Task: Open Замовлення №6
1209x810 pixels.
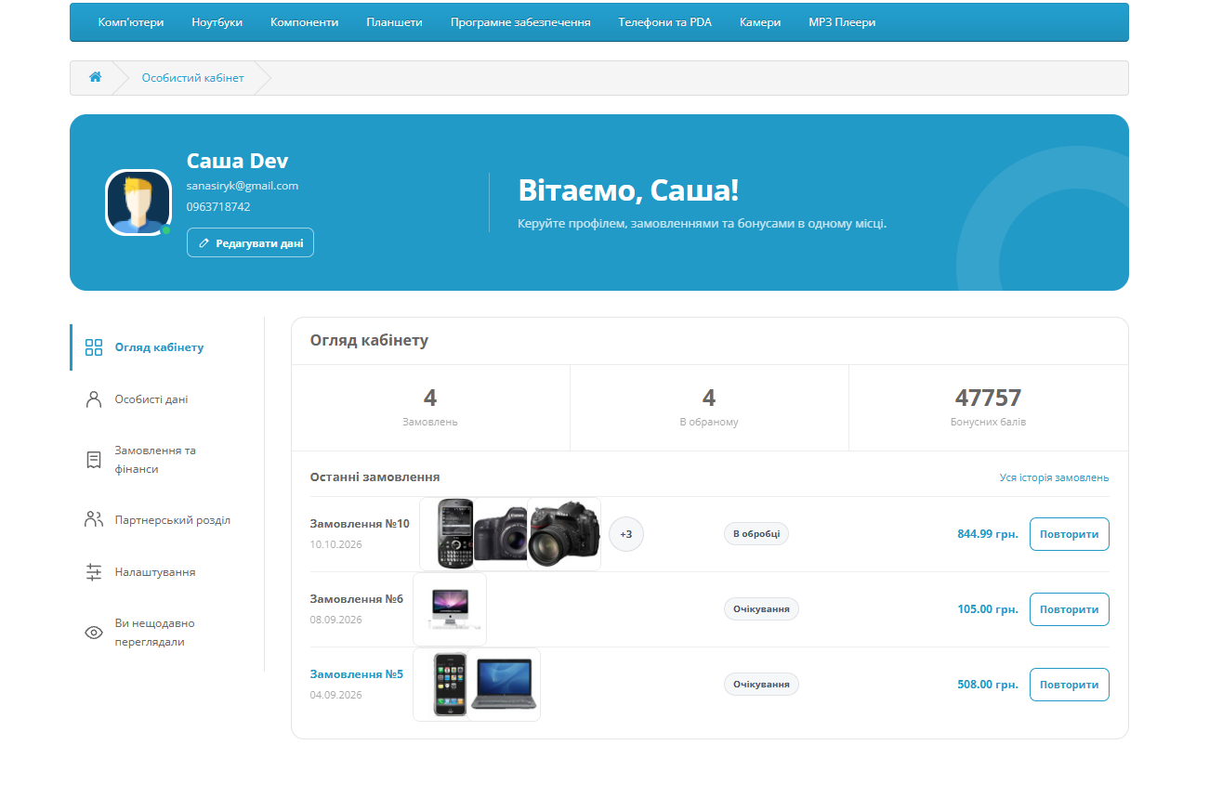Action: (357, 599)
